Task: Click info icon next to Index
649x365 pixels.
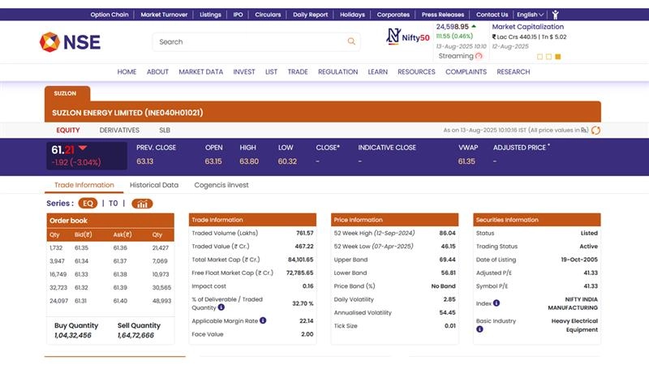Action: tap(496, 303)
